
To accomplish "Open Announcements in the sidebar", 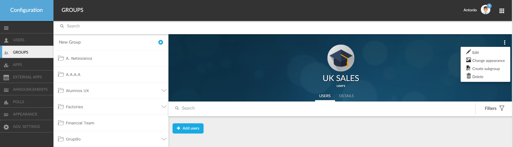I will click(x=27, y=89).
